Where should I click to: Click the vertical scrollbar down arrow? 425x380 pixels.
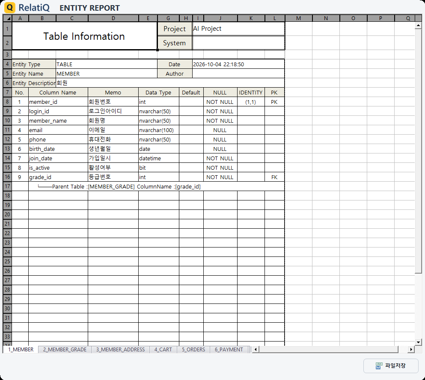pos(418,342)
